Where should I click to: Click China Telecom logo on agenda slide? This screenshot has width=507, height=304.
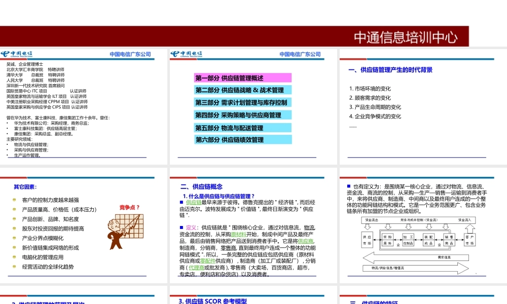tap(187, 54)
